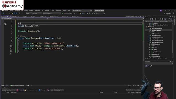Click the user account avatar icon
The width and height of the screenshot is (176, 99).
161,10
